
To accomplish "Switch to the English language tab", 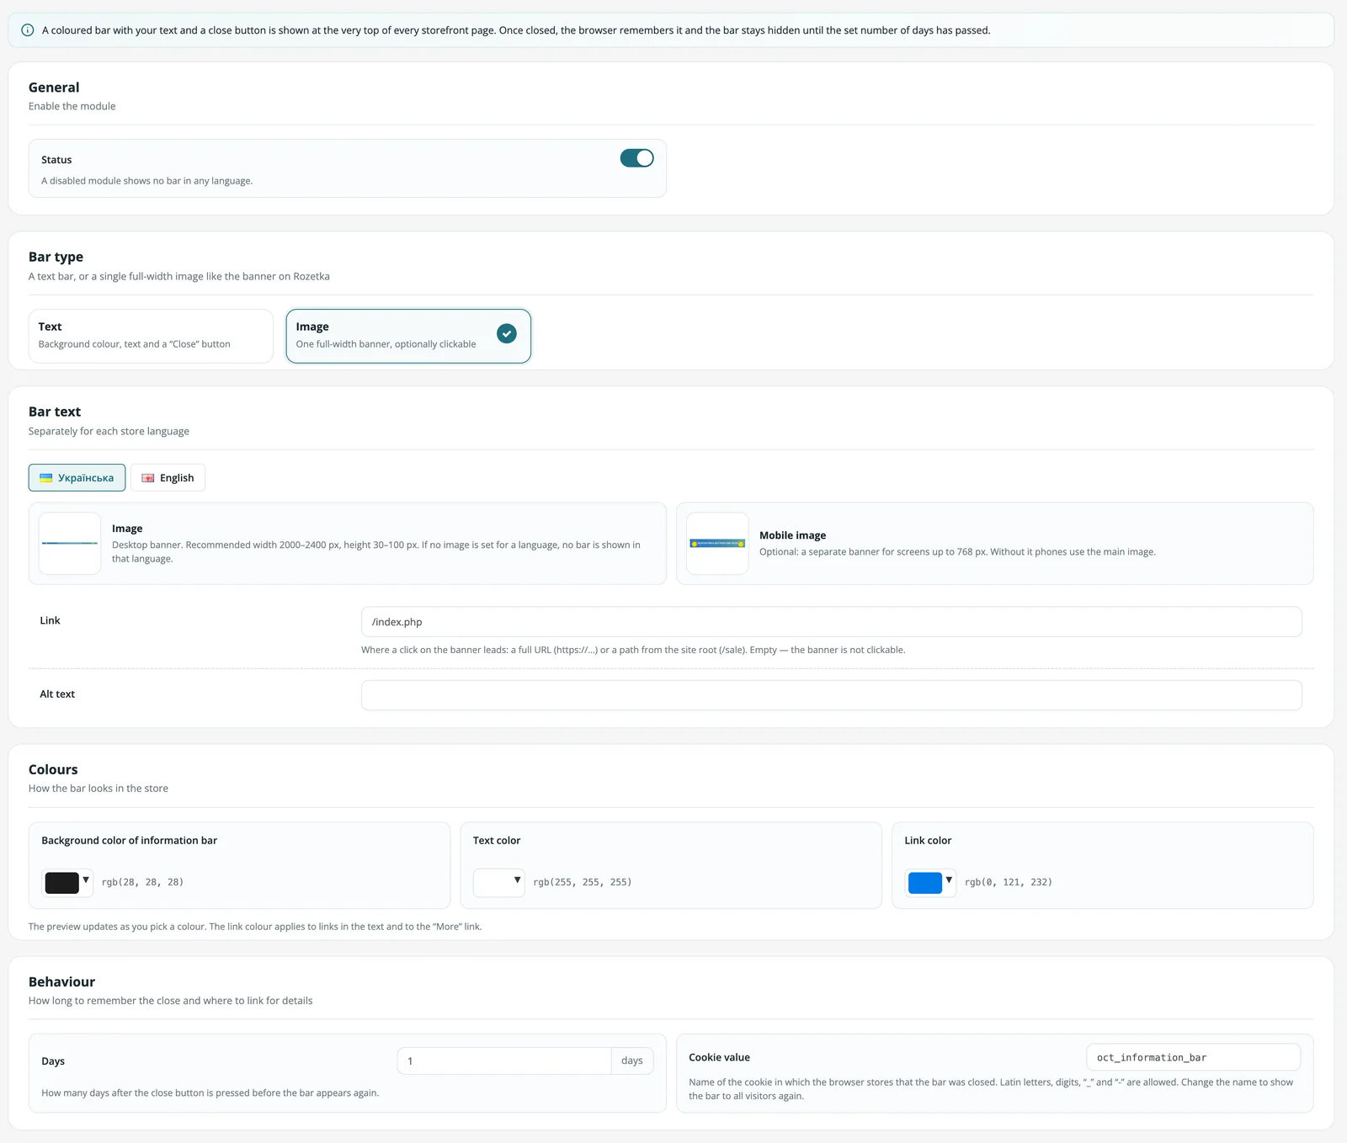I will 168,477.
